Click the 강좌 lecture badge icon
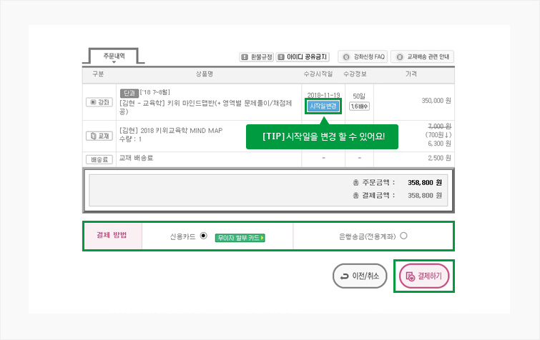The image size is (540, 340). pos(99,102)
